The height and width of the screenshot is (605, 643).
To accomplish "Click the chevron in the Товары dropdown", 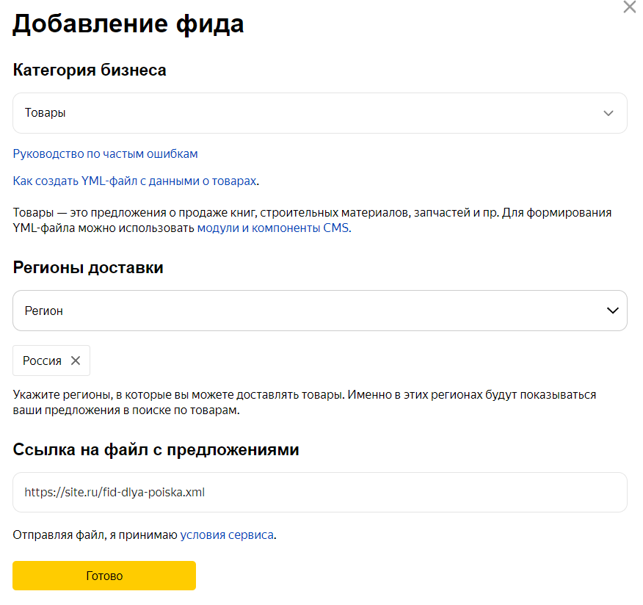I will [608, 113].
